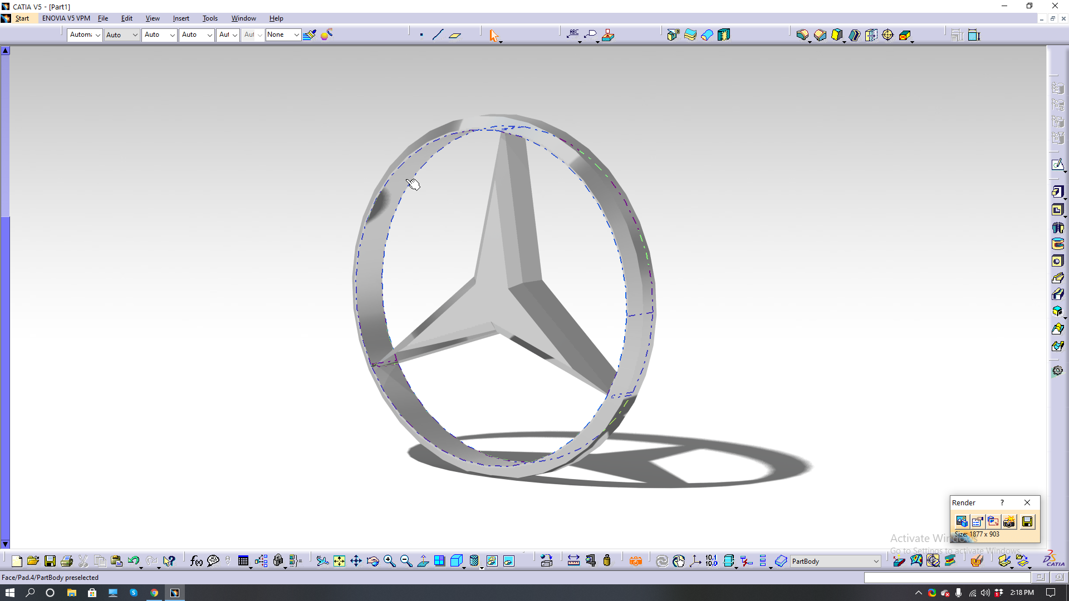
Task: Click the Normal View icon
Action: click(x=423, y=561)
